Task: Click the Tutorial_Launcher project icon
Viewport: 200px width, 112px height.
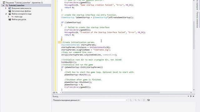Action: (7, 6)
